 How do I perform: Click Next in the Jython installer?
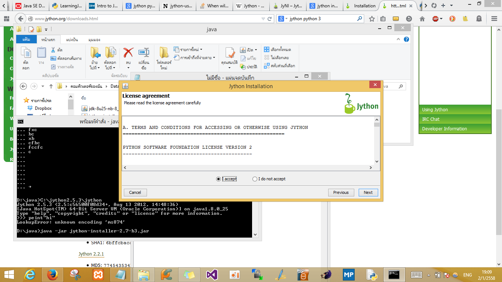coord(368,192)
